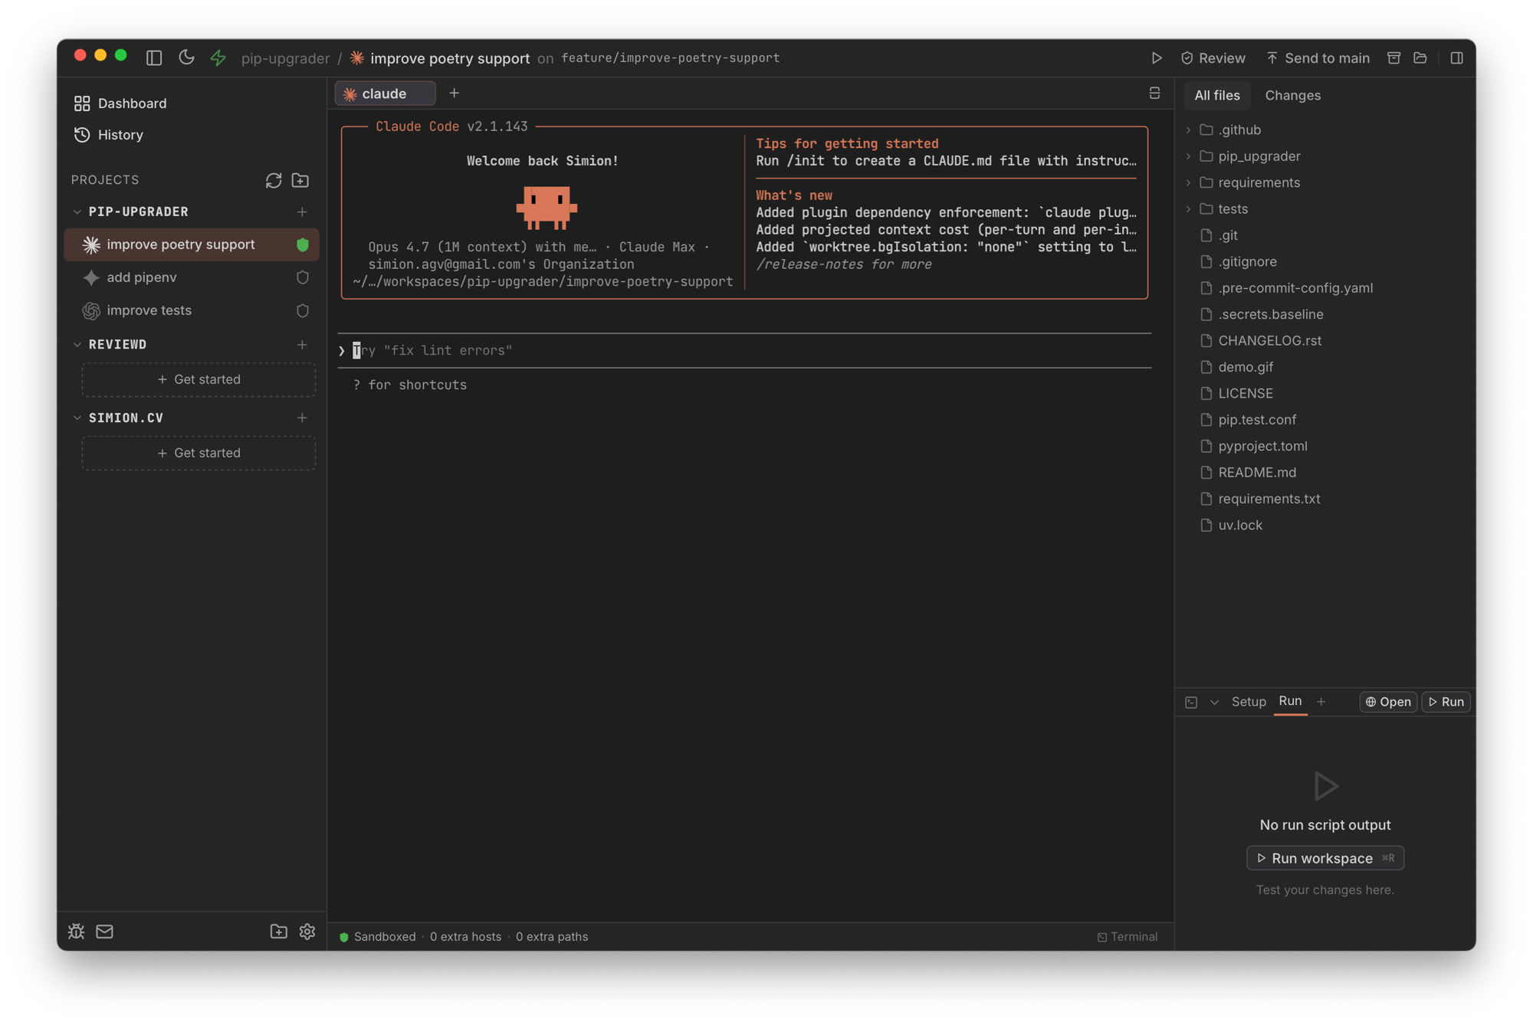1533x1026 pixels.
Task: Click the Sandboxed status indicator
Action: coord(378,936)
